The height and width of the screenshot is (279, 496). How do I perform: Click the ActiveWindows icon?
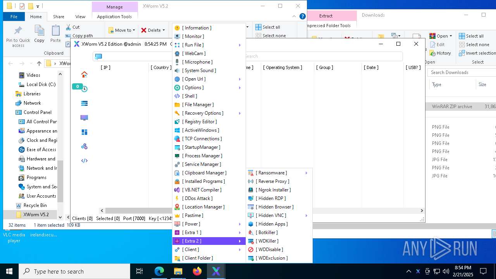177,130
